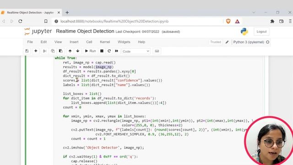Click the kernel idle circle indicator
293x165 pixels.
point(267,42)
